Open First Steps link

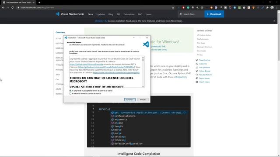[201, 43]
